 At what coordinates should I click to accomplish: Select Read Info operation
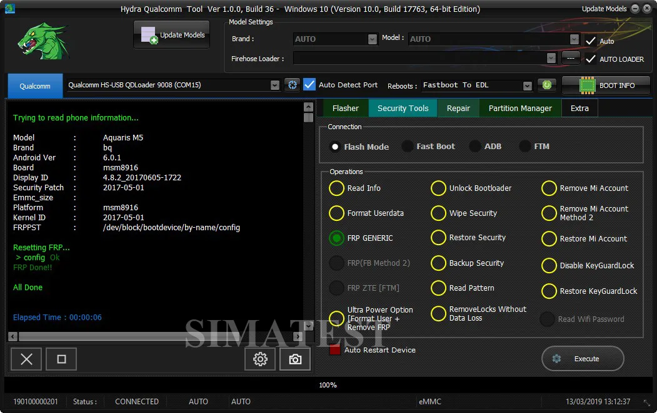(x=336, y=188)
